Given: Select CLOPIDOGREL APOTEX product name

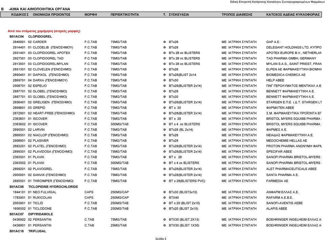Looking at the screenshot, I should pyautogui.click(x=51, y=53).
